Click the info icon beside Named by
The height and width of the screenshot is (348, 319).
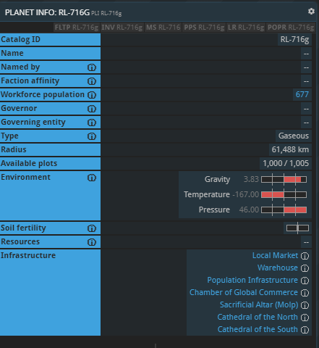pos(92,67)
